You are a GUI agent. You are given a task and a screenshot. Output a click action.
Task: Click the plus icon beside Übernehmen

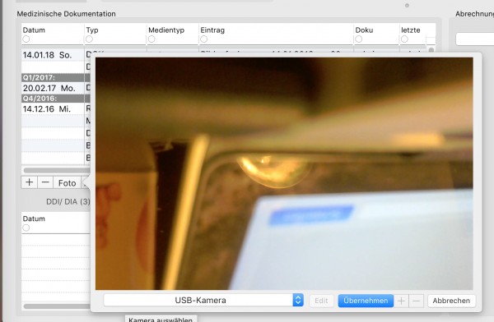(401, 301)
